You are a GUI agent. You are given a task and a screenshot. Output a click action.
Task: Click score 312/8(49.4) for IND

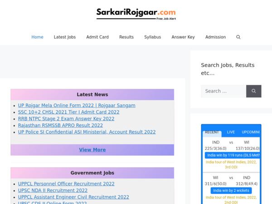point(247,184)
